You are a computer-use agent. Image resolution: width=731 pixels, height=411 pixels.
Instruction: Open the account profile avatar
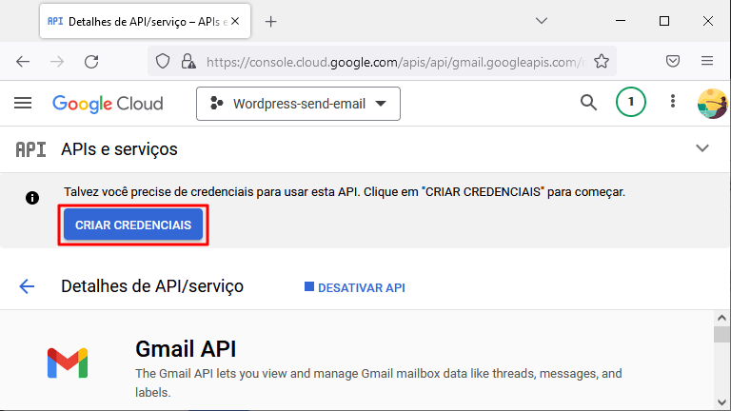point(712,104)
